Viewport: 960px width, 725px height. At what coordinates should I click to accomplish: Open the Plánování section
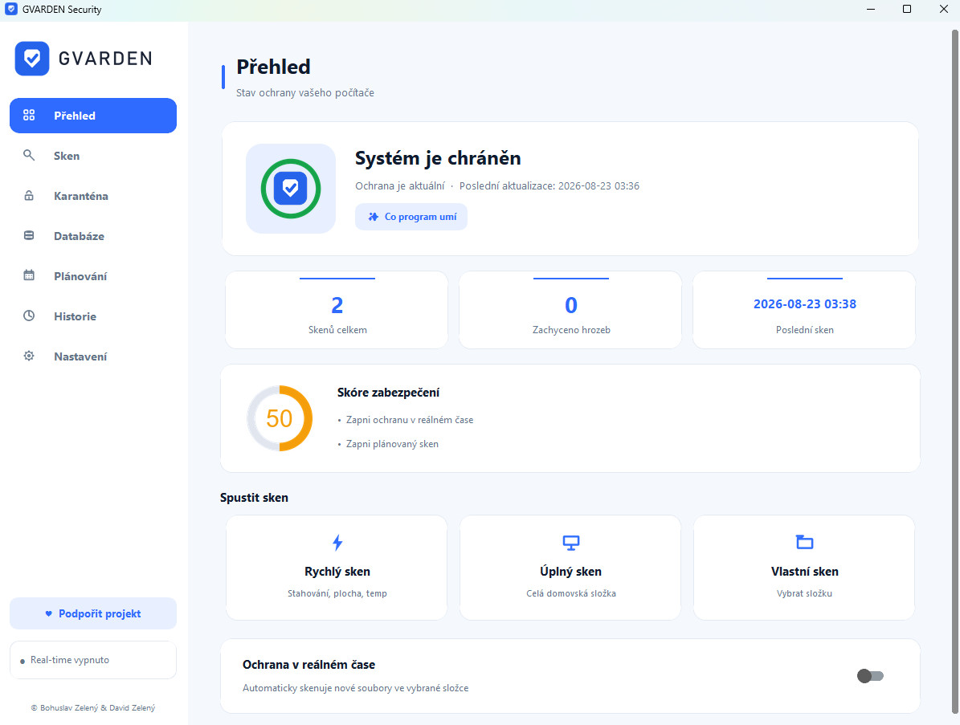[93, 276]
